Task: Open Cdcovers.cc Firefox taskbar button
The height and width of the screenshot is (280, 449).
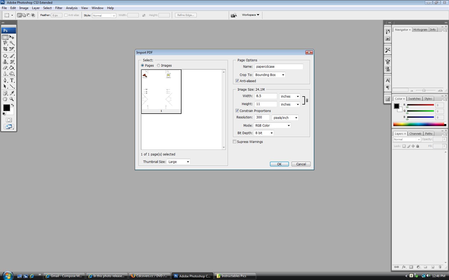Action: click(149, 276)
